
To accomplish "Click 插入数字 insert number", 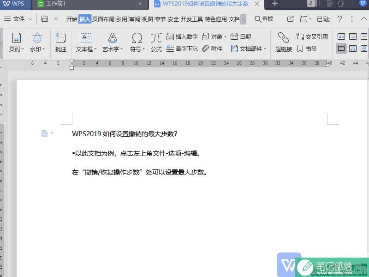I will 182,37.
